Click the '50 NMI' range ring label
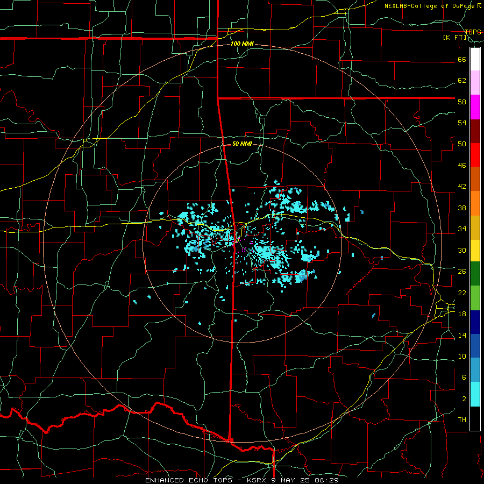The image size is (484, 484). point(242,144)
